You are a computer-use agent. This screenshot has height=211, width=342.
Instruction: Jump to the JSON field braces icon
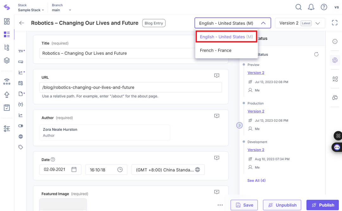pos(21,105)
